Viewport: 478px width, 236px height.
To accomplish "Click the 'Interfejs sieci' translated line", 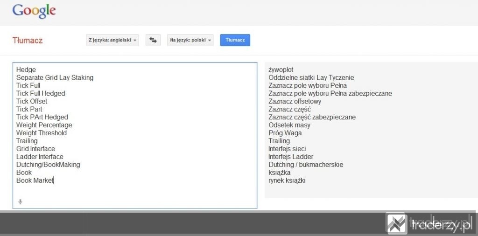I will click(x=287, y=149).
